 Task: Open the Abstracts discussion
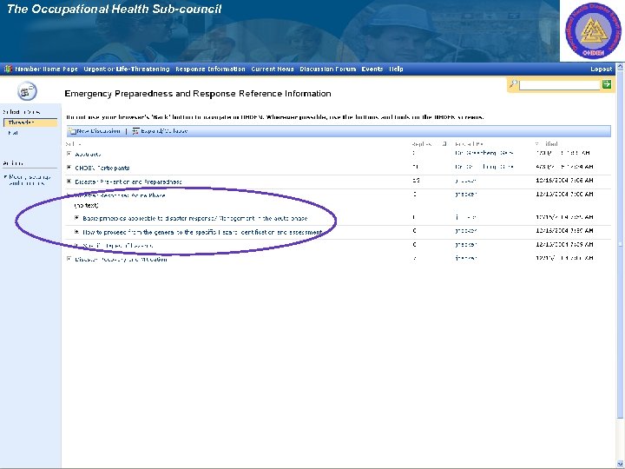[88, 155]
